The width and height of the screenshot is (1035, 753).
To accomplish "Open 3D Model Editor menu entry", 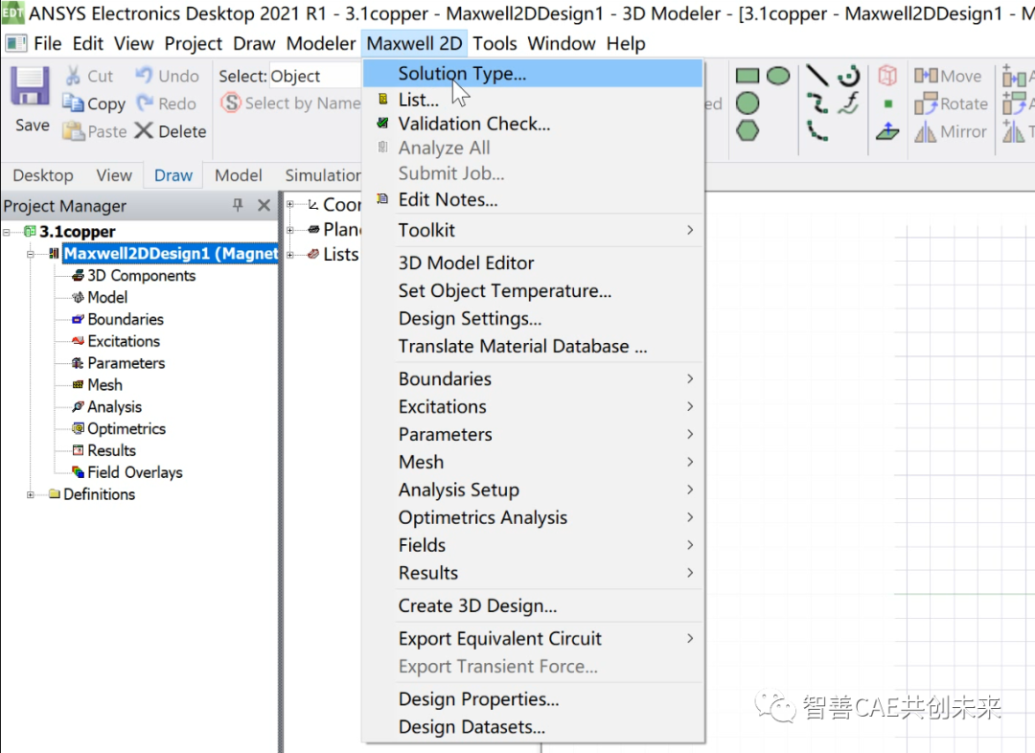I will point(534,262).
